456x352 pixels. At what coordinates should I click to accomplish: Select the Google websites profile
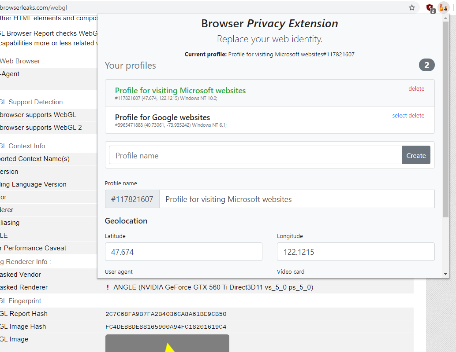coord(399,115)
